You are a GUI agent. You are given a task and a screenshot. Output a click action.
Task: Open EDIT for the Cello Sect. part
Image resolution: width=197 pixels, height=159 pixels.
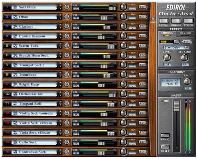(x=143, y=142)
